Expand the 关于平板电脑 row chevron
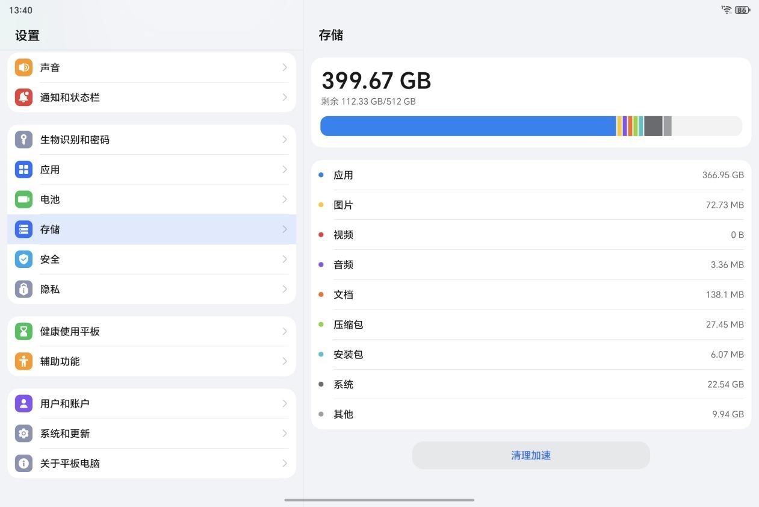 tap(285, 463)
